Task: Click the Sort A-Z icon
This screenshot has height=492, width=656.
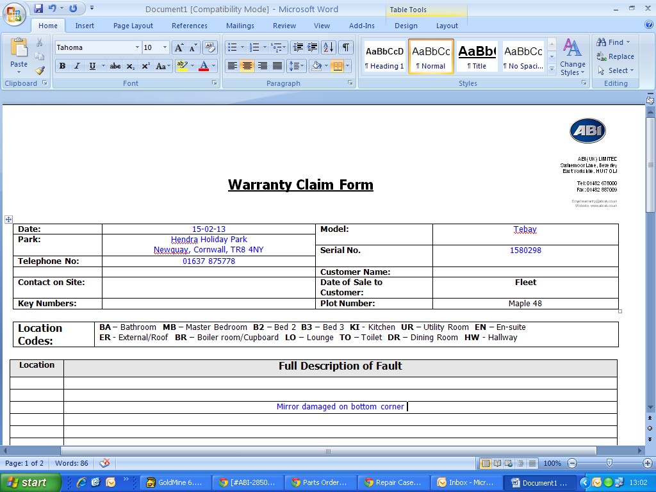Action: tap(328, 47)
